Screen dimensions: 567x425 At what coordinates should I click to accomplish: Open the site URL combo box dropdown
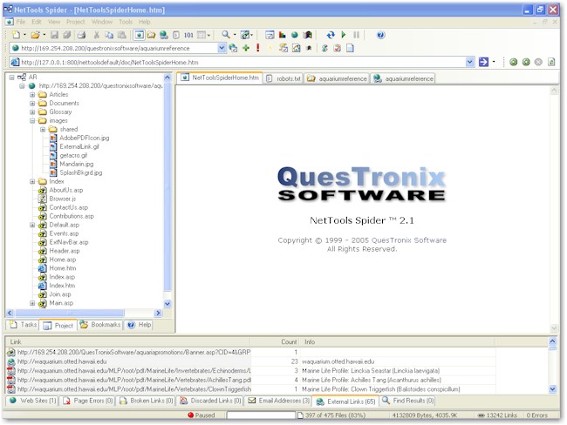[222, 48]
